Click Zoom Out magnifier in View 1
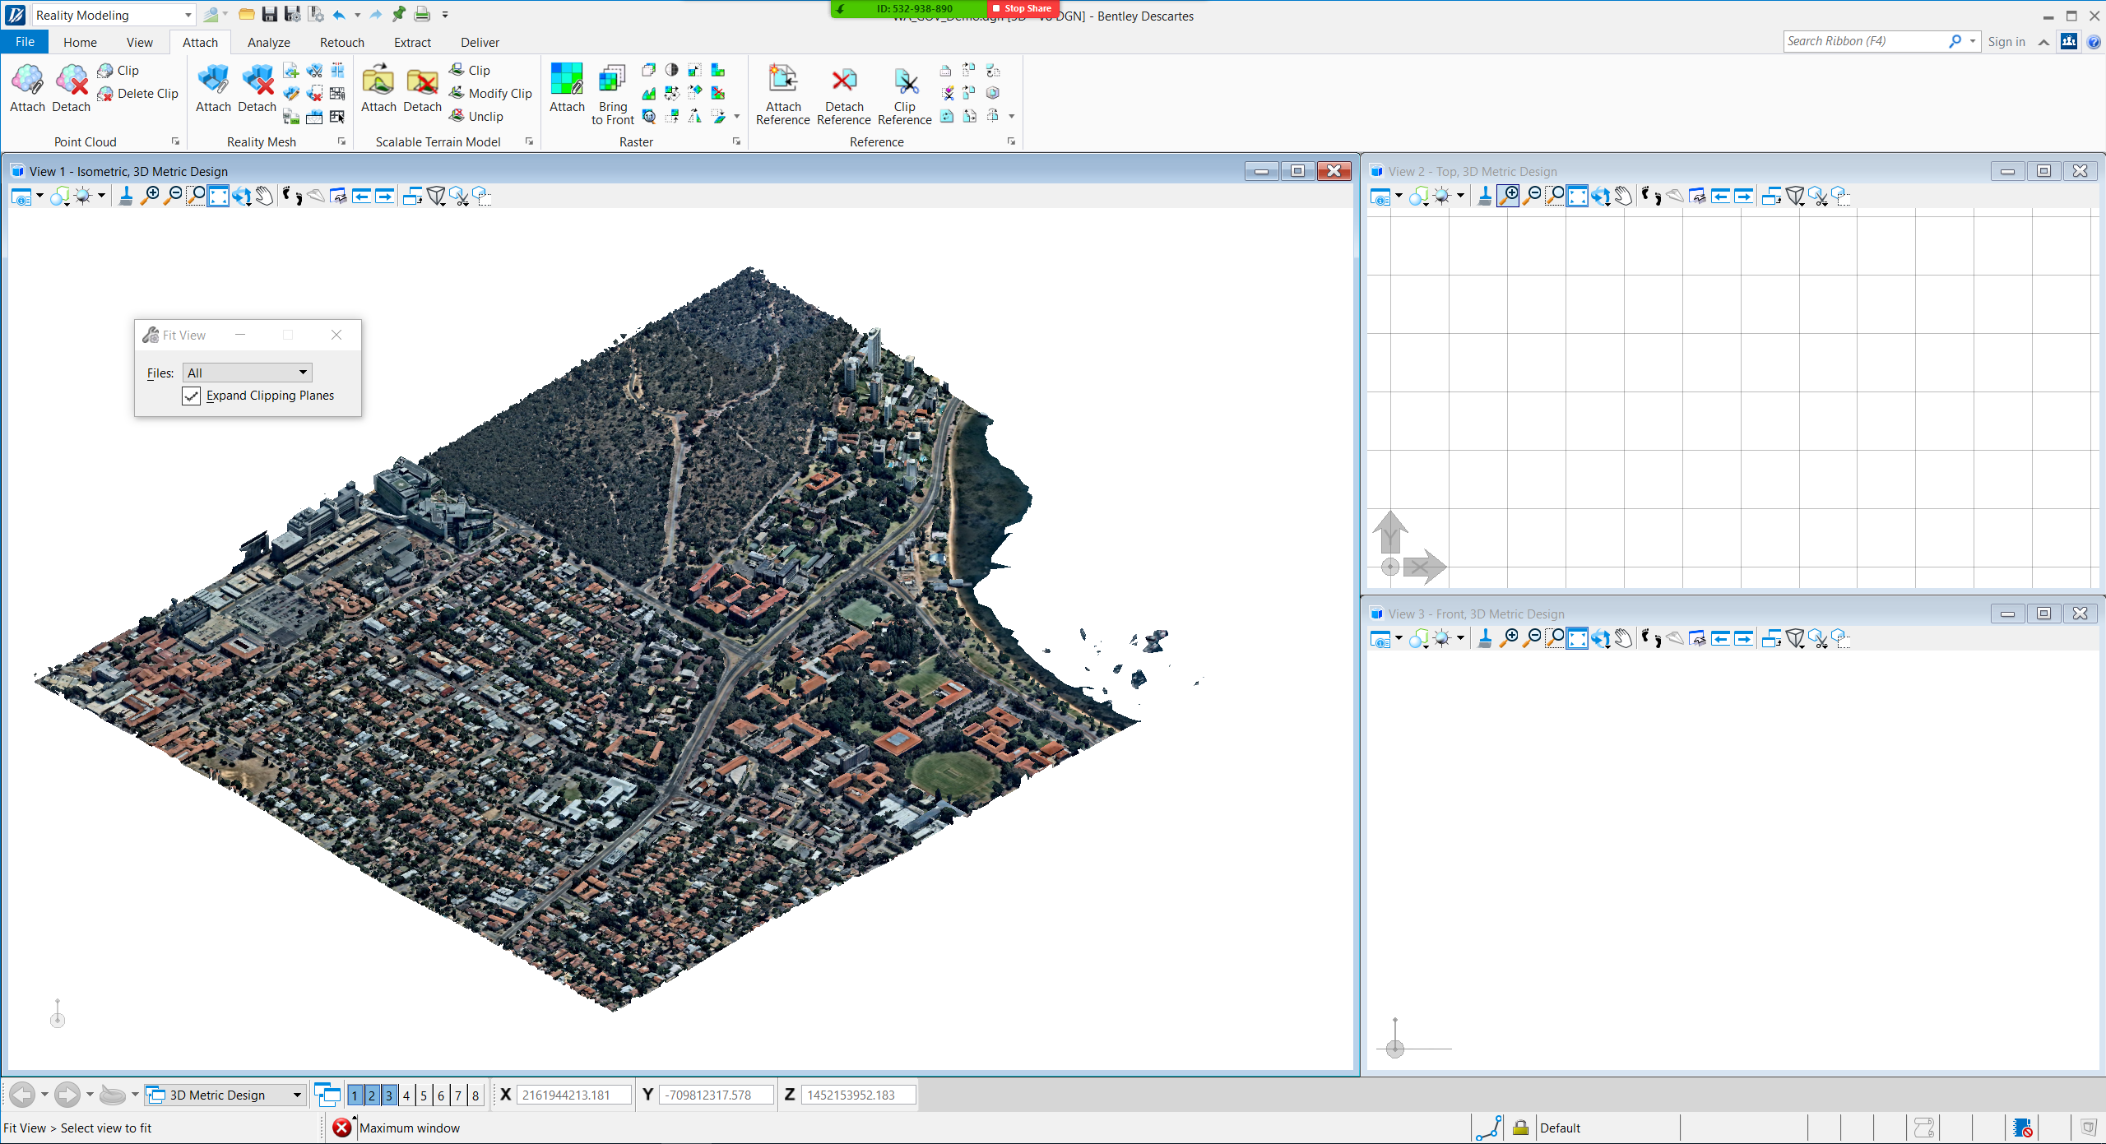This screenshot has width=2106, height=1144. point(173,196)
